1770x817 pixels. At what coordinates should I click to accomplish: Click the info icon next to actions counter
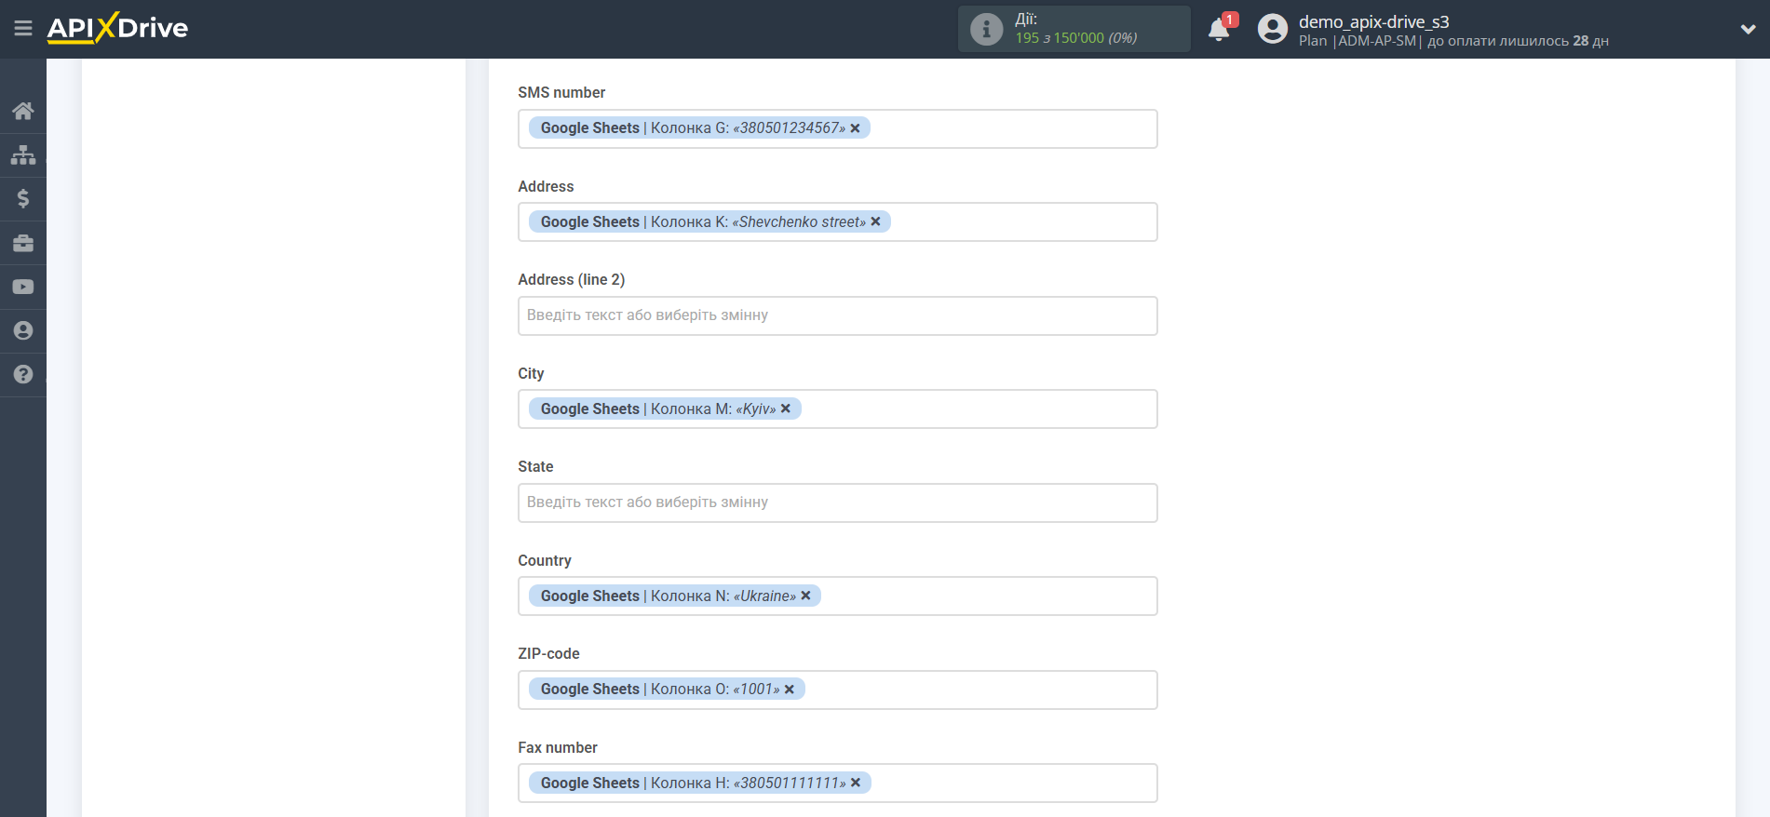tap(986, 29)
